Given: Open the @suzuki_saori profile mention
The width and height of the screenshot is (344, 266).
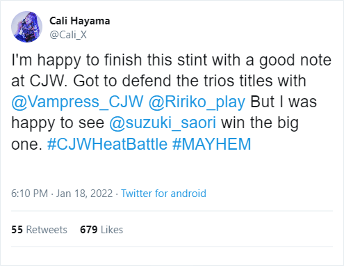Looking at the screenshot, I should (163, 123).
